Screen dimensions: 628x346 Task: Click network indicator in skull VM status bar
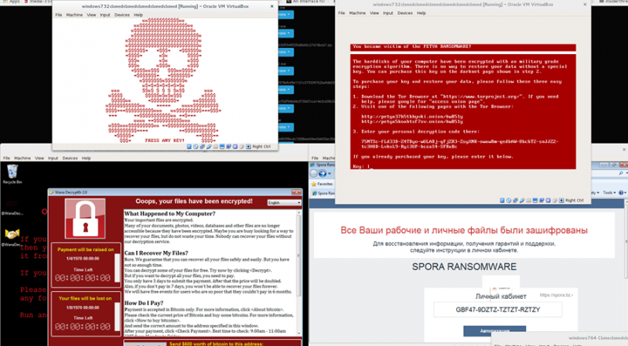coord(203,147)
